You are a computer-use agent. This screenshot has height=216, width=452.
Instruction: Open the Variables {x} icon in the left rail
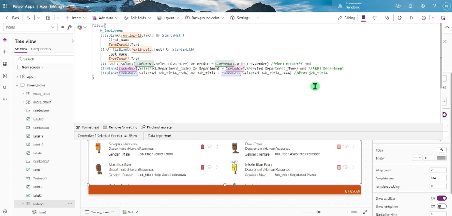click(4, 76)
